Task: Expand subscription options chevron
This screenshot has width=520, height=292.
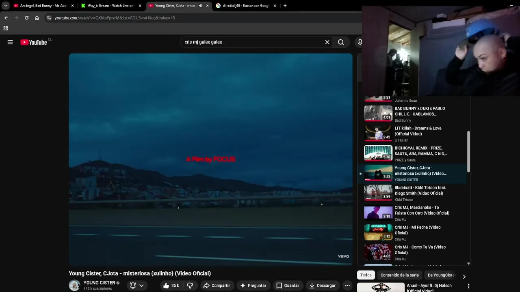Action: 141,286
